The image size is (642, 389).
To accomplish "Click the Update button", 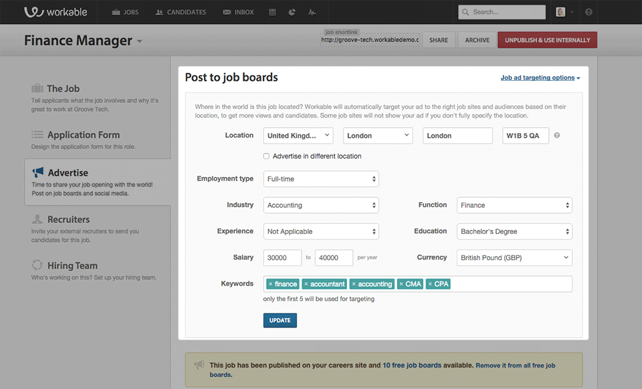I will point(280,320).
